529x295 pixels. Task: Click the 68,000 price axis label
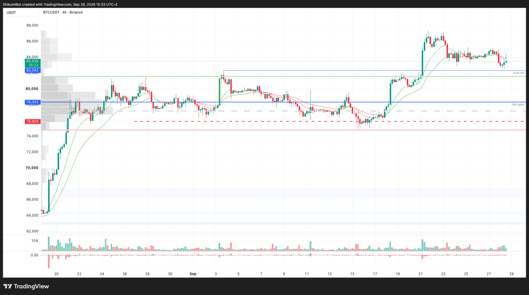(32, 184)
